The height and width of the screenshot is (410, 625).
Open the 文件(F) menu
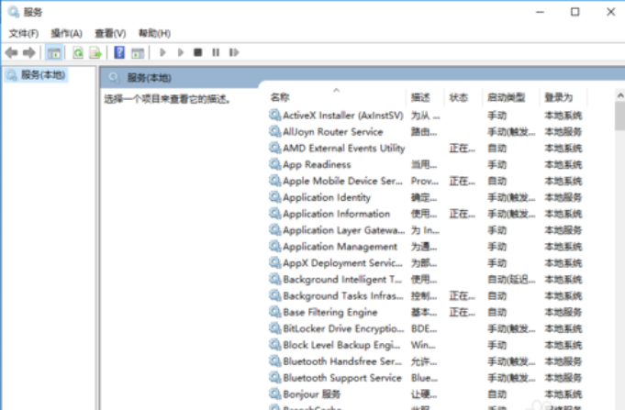click(23, 33)
